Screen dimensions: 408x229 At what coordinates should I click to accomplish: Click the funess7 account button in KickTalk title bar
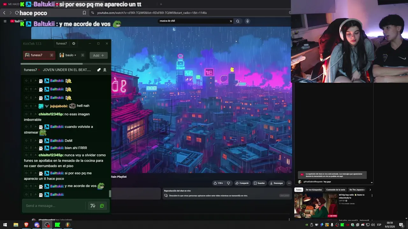point(62,44)
